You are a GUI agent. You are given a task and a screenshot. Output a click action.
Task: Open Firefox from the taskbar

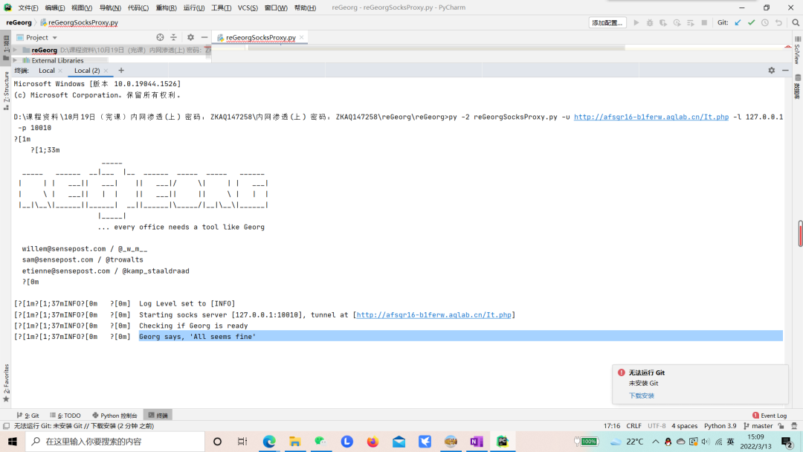tap(373, 442)
